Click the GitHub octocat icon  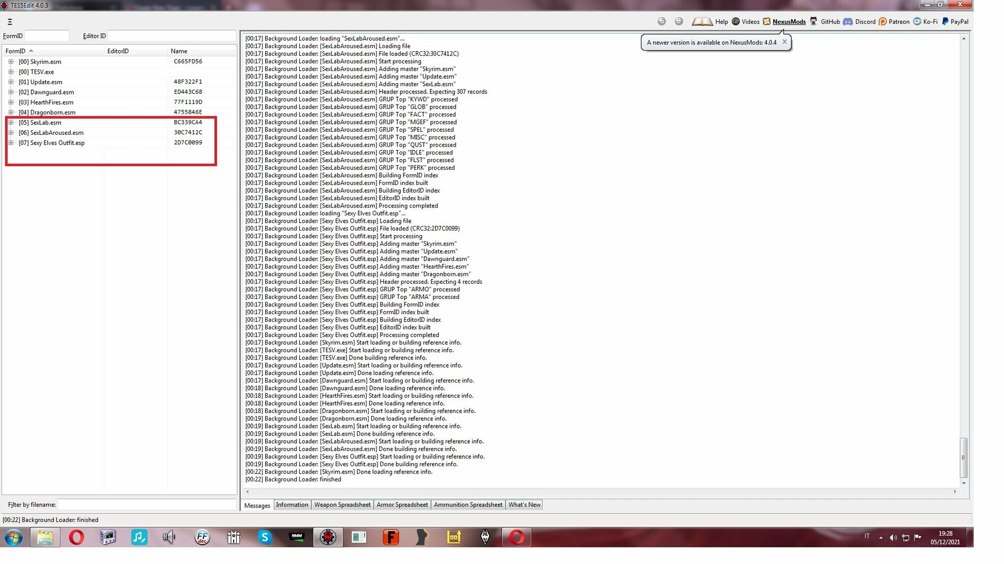click(813, 21)
